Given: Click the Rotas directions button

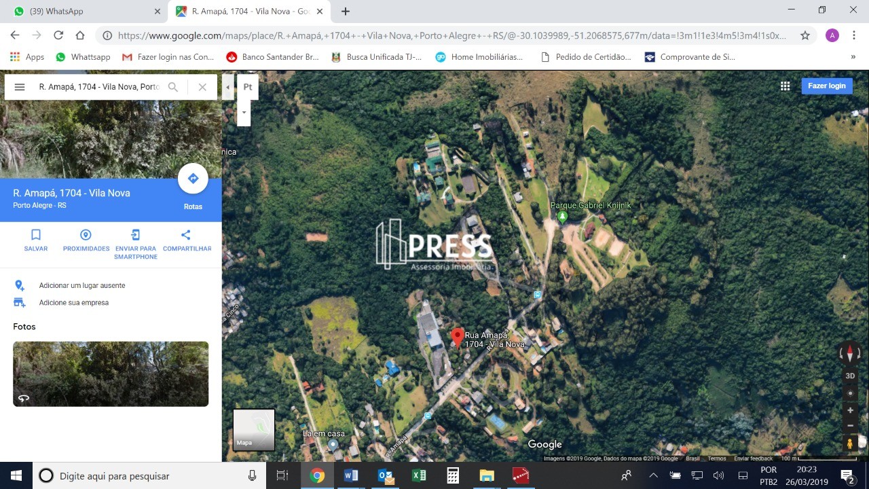Looking at the screenshot, I should (193, 179).
